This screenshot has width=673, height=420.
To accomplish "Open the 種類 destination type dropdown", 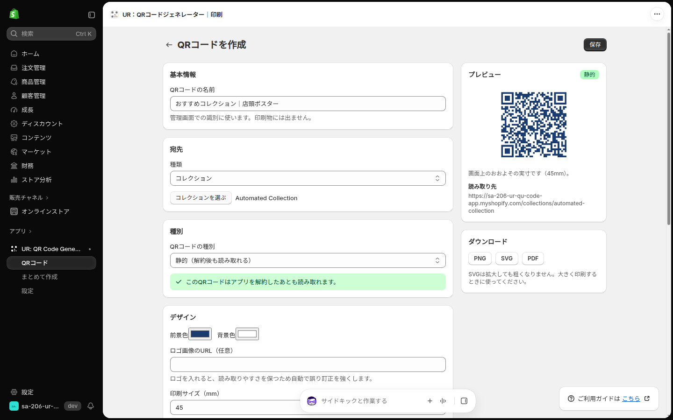I will [308, 178].
